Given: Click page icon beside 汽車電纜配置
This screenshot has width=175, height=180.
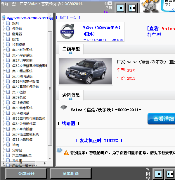Looking at the screenshot, I should tap(8, 155).
